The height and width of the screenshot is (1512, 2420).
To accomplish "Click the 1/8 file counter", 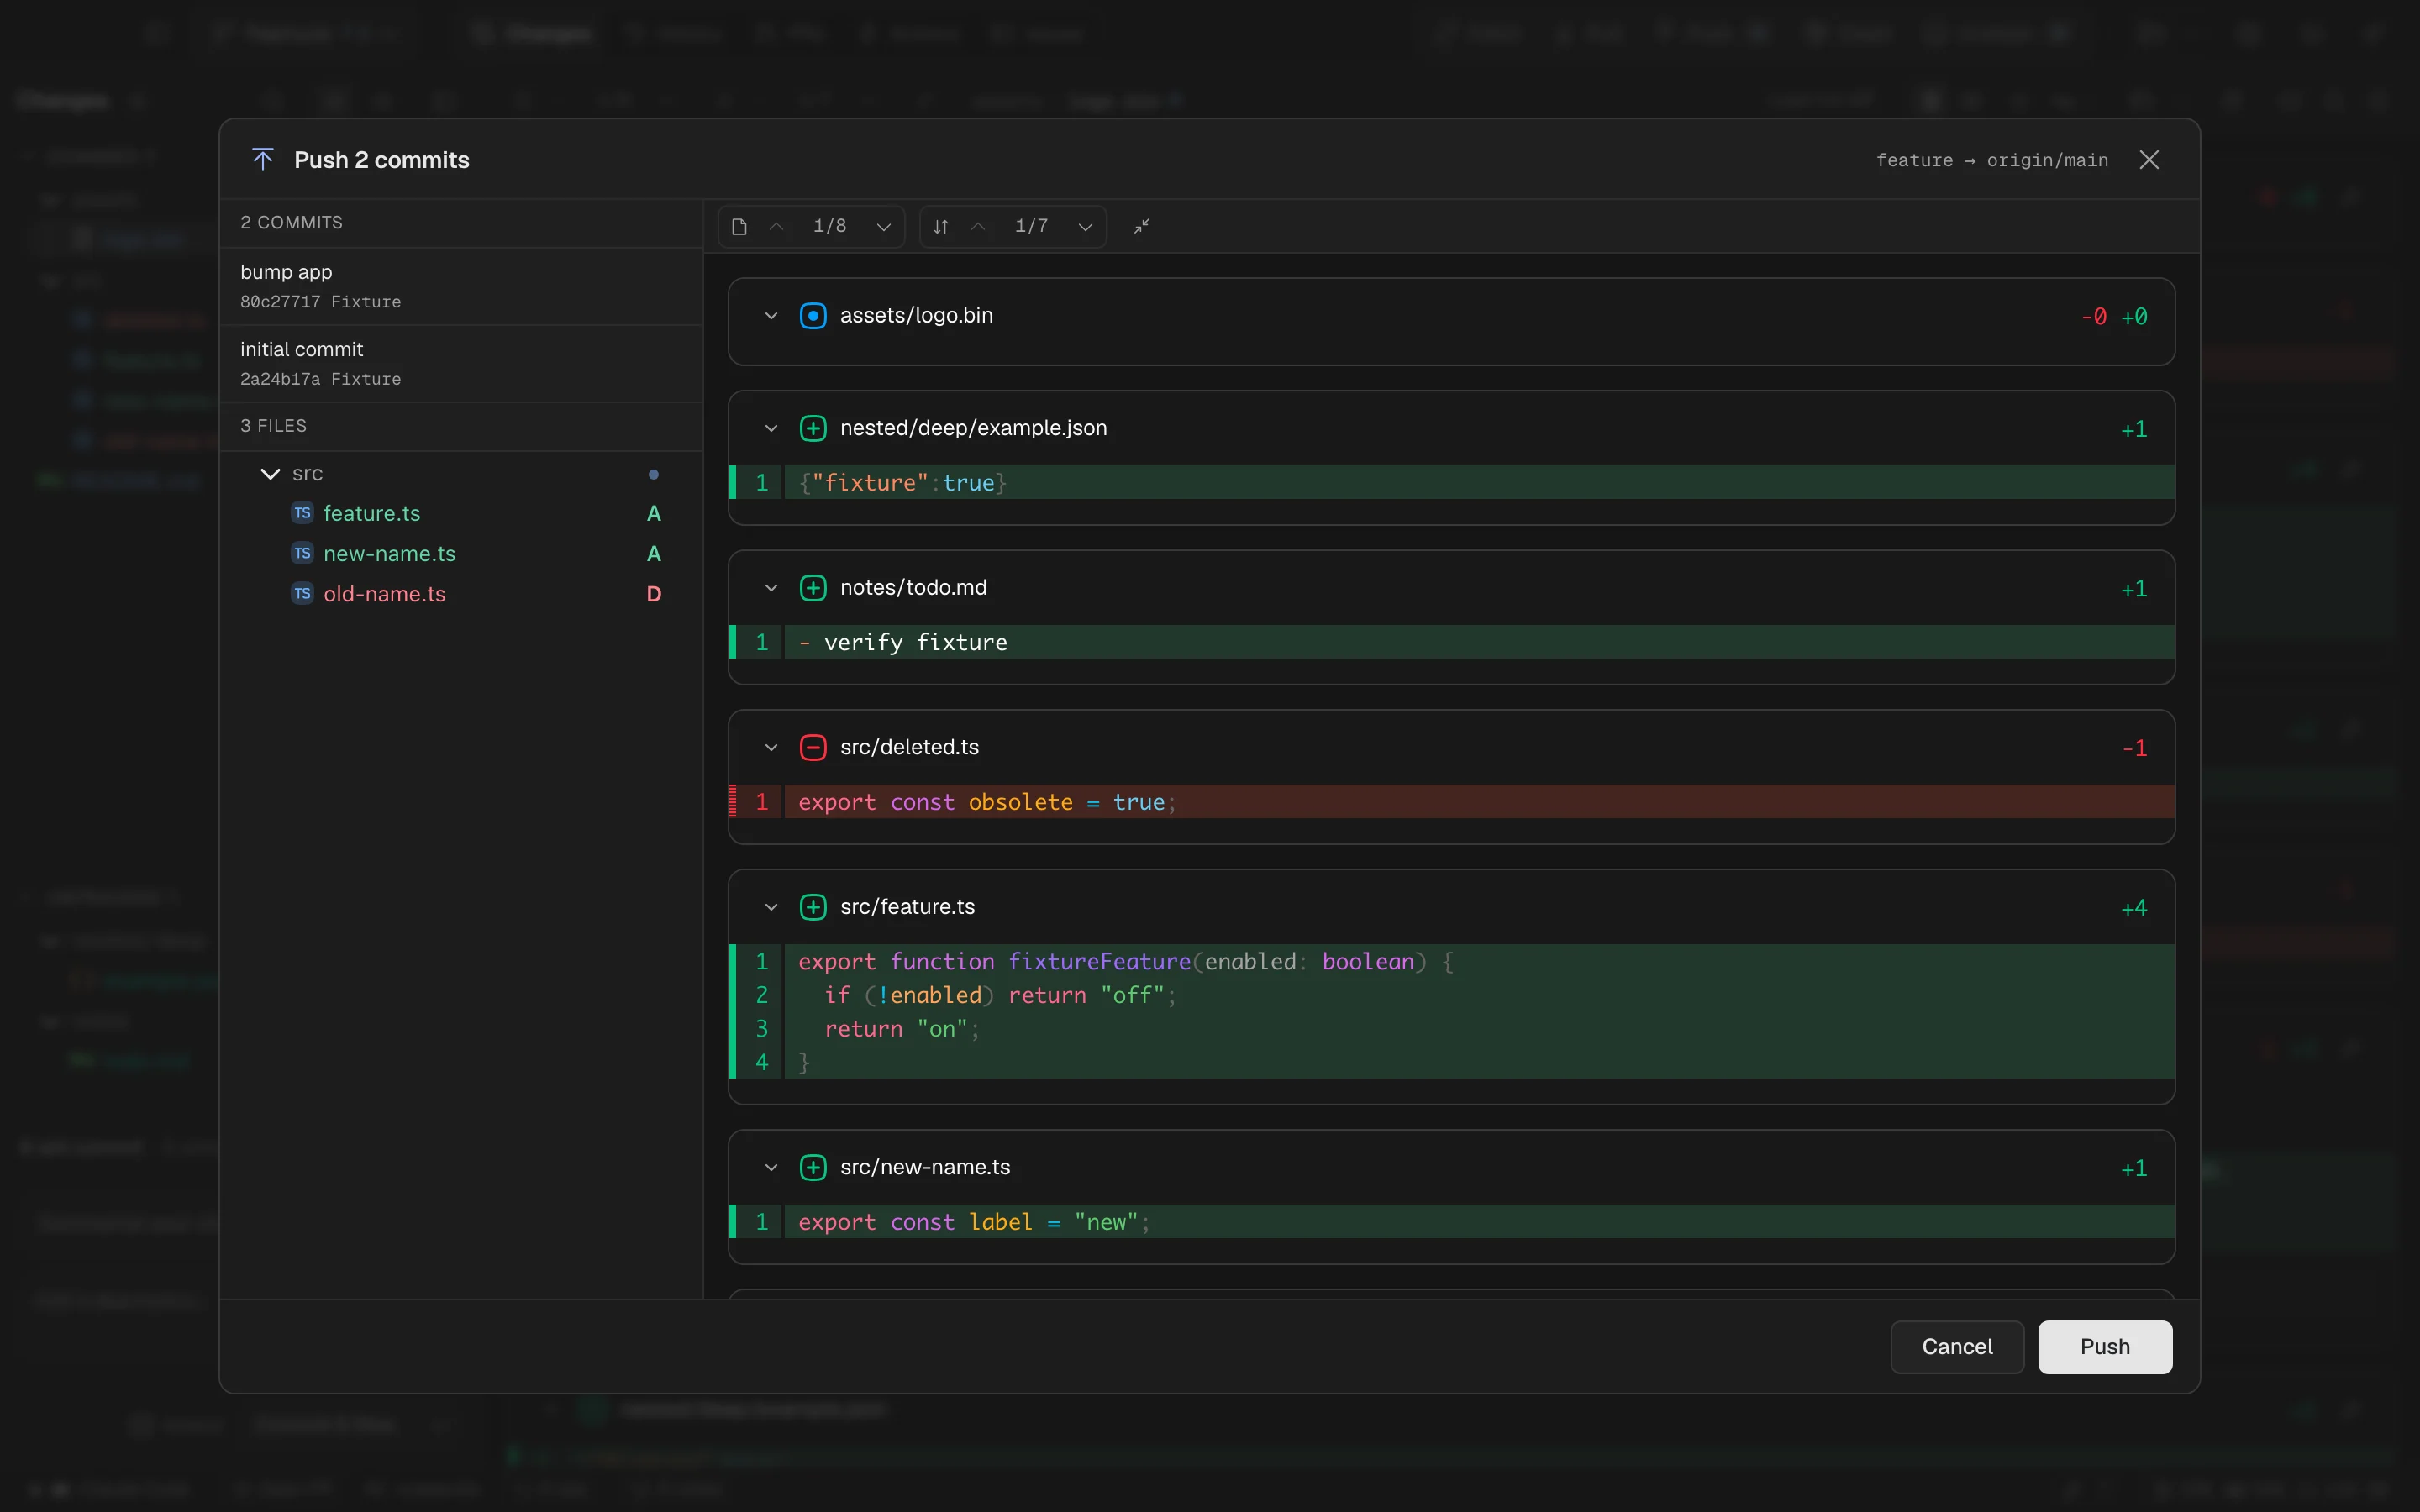I will click(x=829, y=227).
